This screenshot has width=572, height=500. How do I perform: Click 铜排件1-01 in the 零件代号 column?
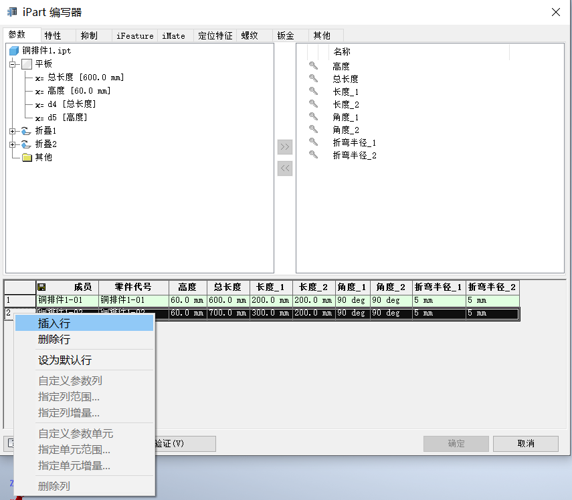(x=134, y=300)
